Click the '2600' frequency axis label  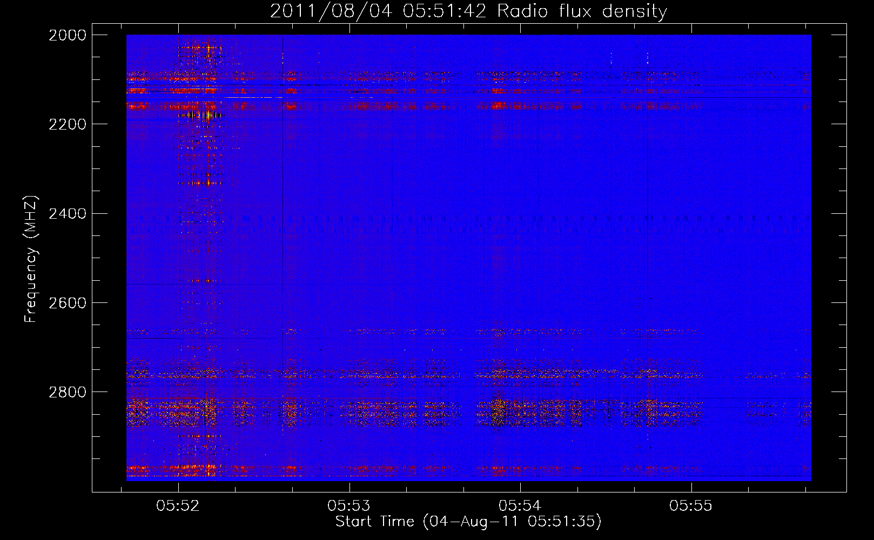[x=68, y=303]
